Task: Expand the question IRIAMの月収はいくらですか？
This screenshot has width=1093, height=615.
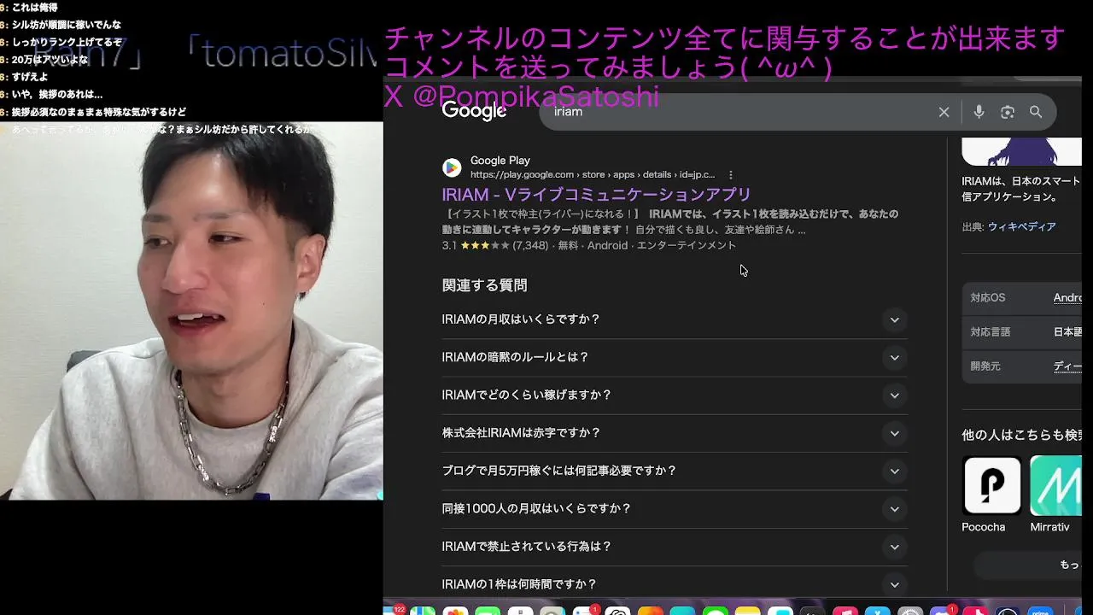Action: (675, 319)
